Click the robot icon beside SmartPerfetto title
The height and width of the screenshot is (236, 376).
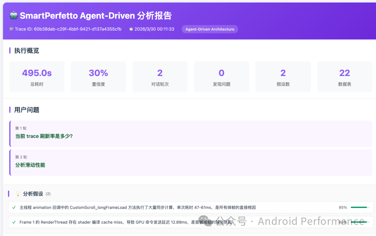14,15
